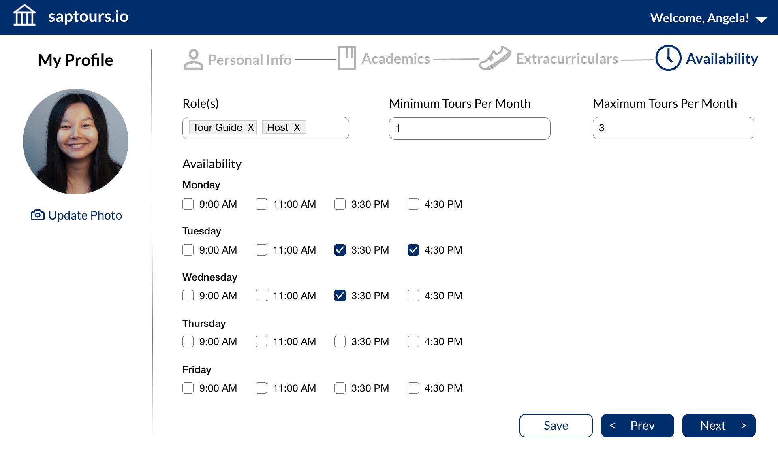Image resolution: width=778 pixels, height=454 pixels.
Task: Click the camera icon beside Update Photo
Action: (38, 215)
